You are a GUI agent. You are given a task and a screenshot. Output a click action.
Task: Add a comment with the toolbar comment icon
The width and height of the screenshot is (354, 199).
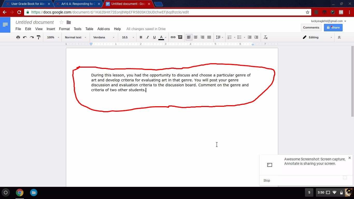[x=180, y=37]
